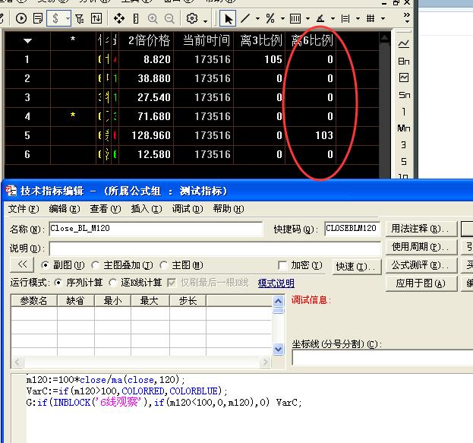
Task: Expand the gear icon dropdown arrow
Action: 206,21
